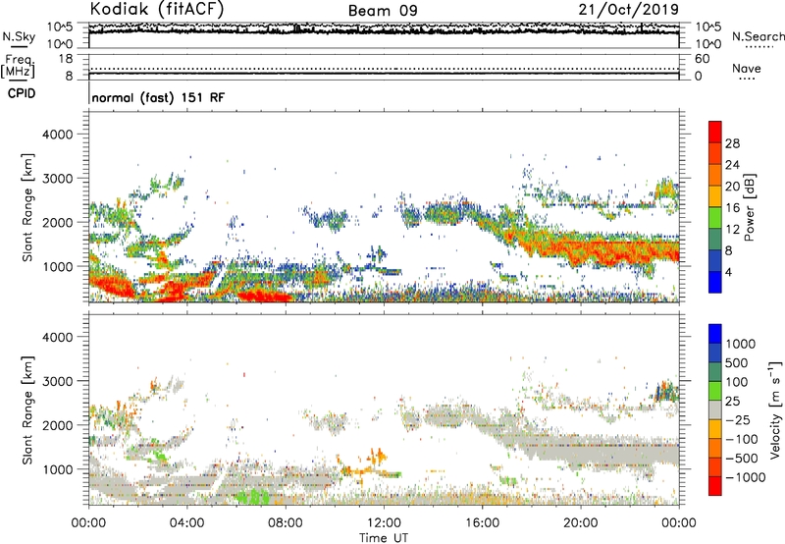
Task: Select the "20:00" time axis label
Action: pyautogui.click(x=580, y=523)
